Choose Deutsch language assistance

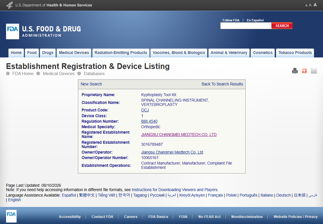point(283,195)
